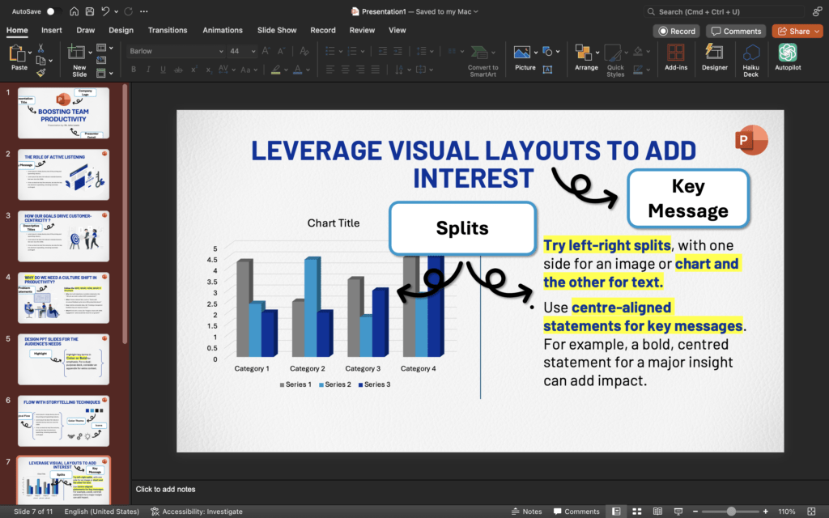Insert a Picture from the ribbon

click(524, 57)
